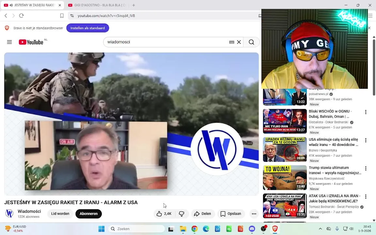Open more actions ellipsis below the video
This screenshot has width=376, height=235.
click(x=254, y=214)
